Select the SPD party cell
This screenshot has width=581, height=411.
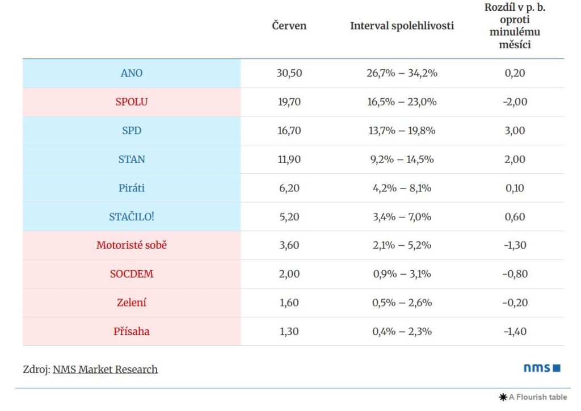pyautogui.click(x=132, y=131)
